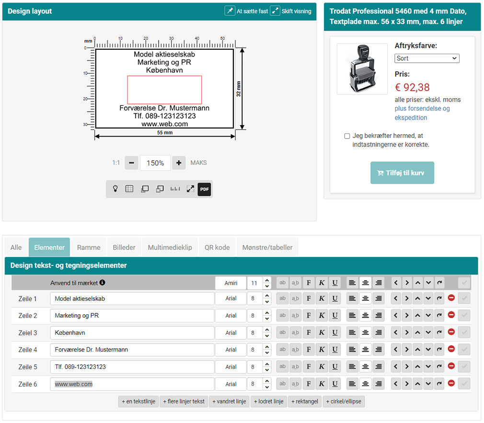This screenshot has height=423, width=484.
Task: Click the fullscreen expand arrows icon
Action: [x=190, y=189]
